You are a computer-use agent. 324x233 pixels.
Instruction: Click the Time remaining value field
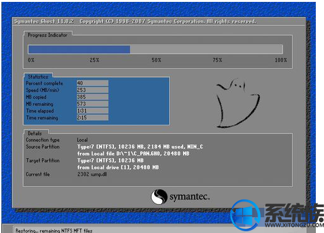[92, 118]
